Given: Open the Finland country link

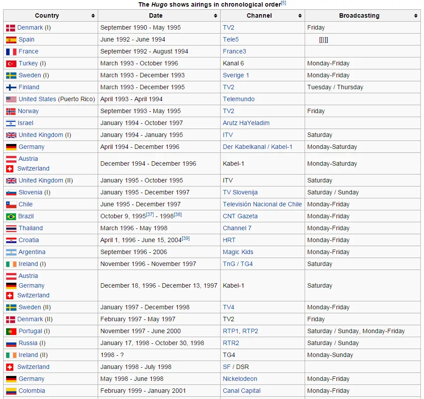Looking at the screenshot, I should pos(29,87).
